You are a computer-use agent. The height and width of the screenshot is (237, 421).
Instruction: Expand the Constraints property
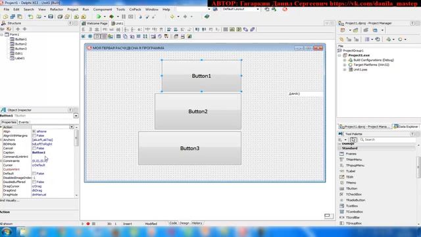(x=1, y=161)
